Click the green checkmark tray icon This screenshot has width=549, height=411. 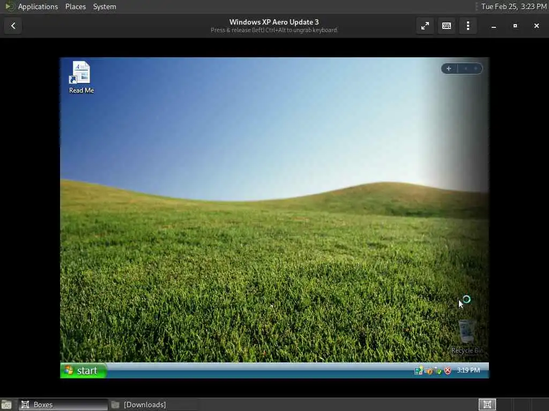pos(438,371)
